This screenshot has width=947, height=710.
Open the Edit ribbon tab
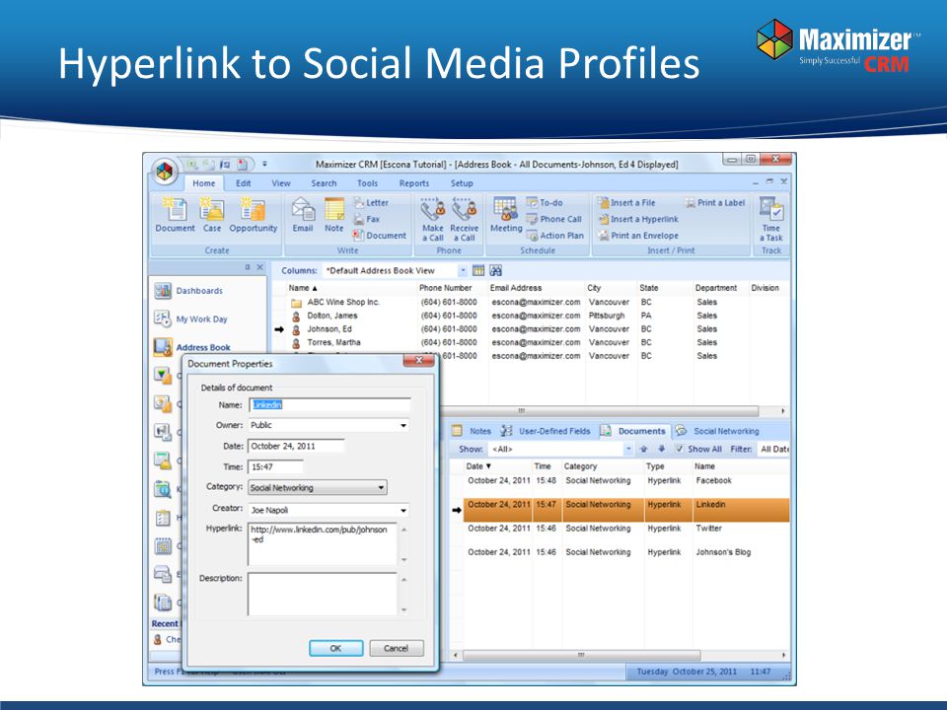[x=244, y=183]
